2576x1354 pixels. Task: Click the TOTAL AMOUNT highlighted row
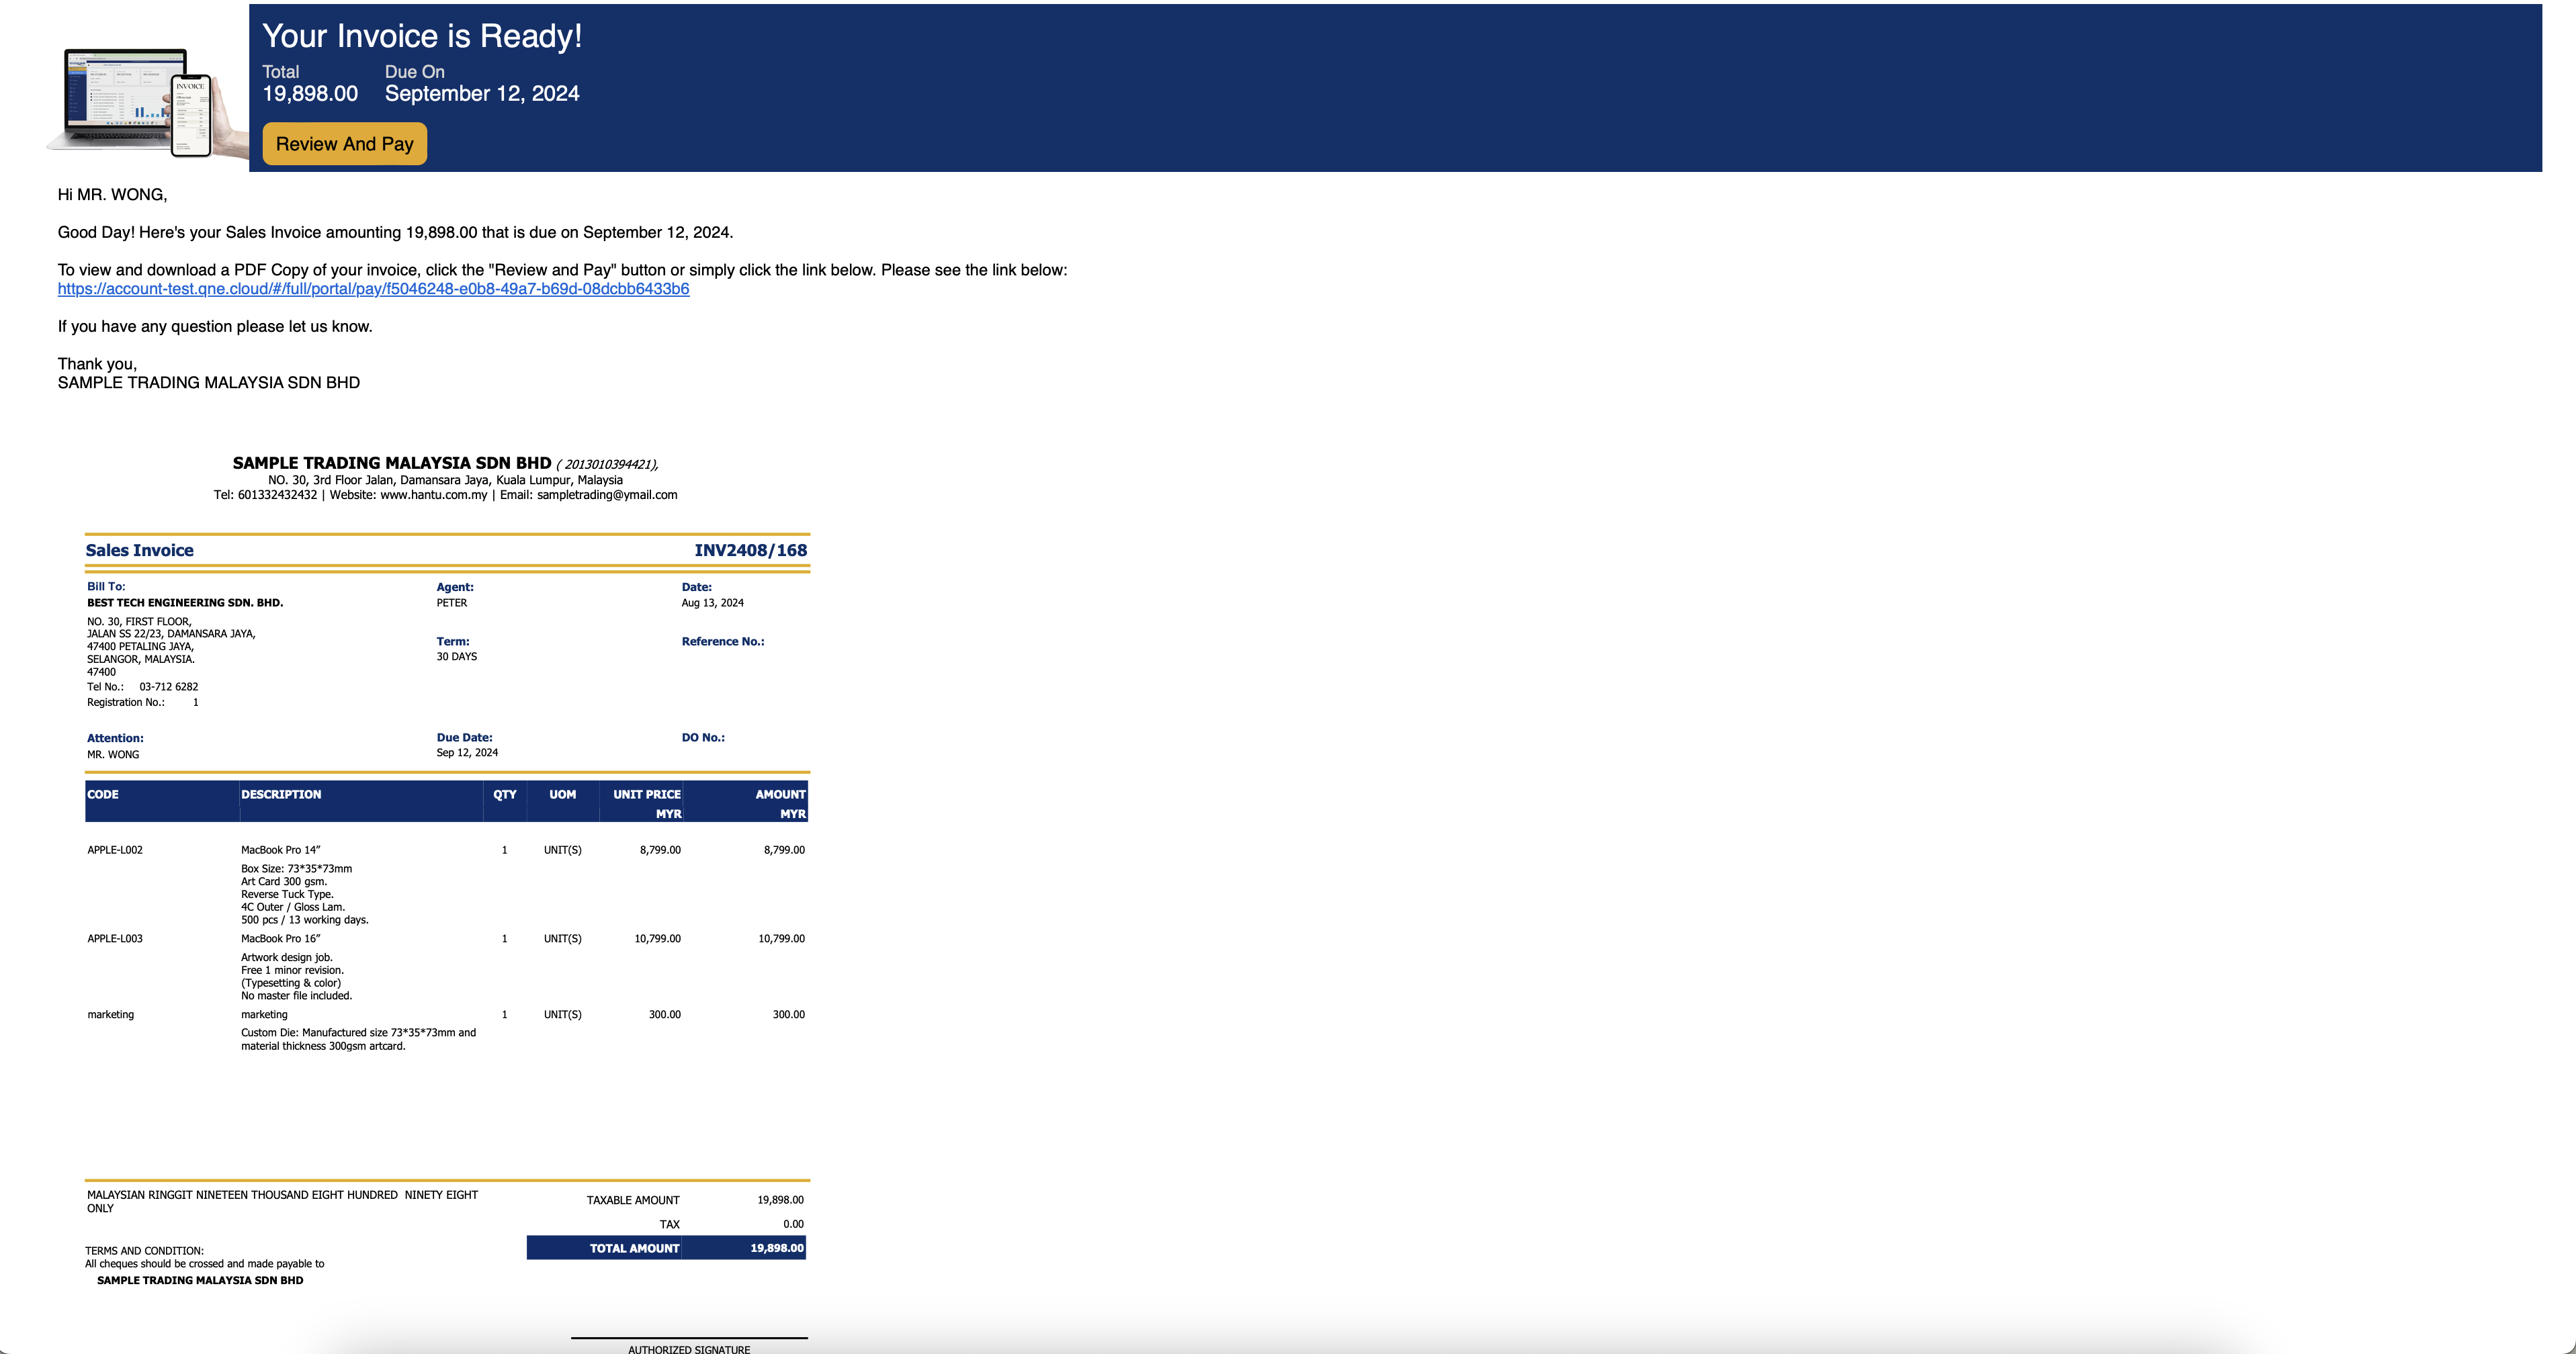(666, 1248)
